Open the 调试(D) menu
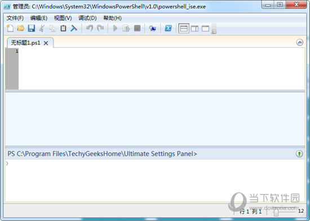 [87, 18]
